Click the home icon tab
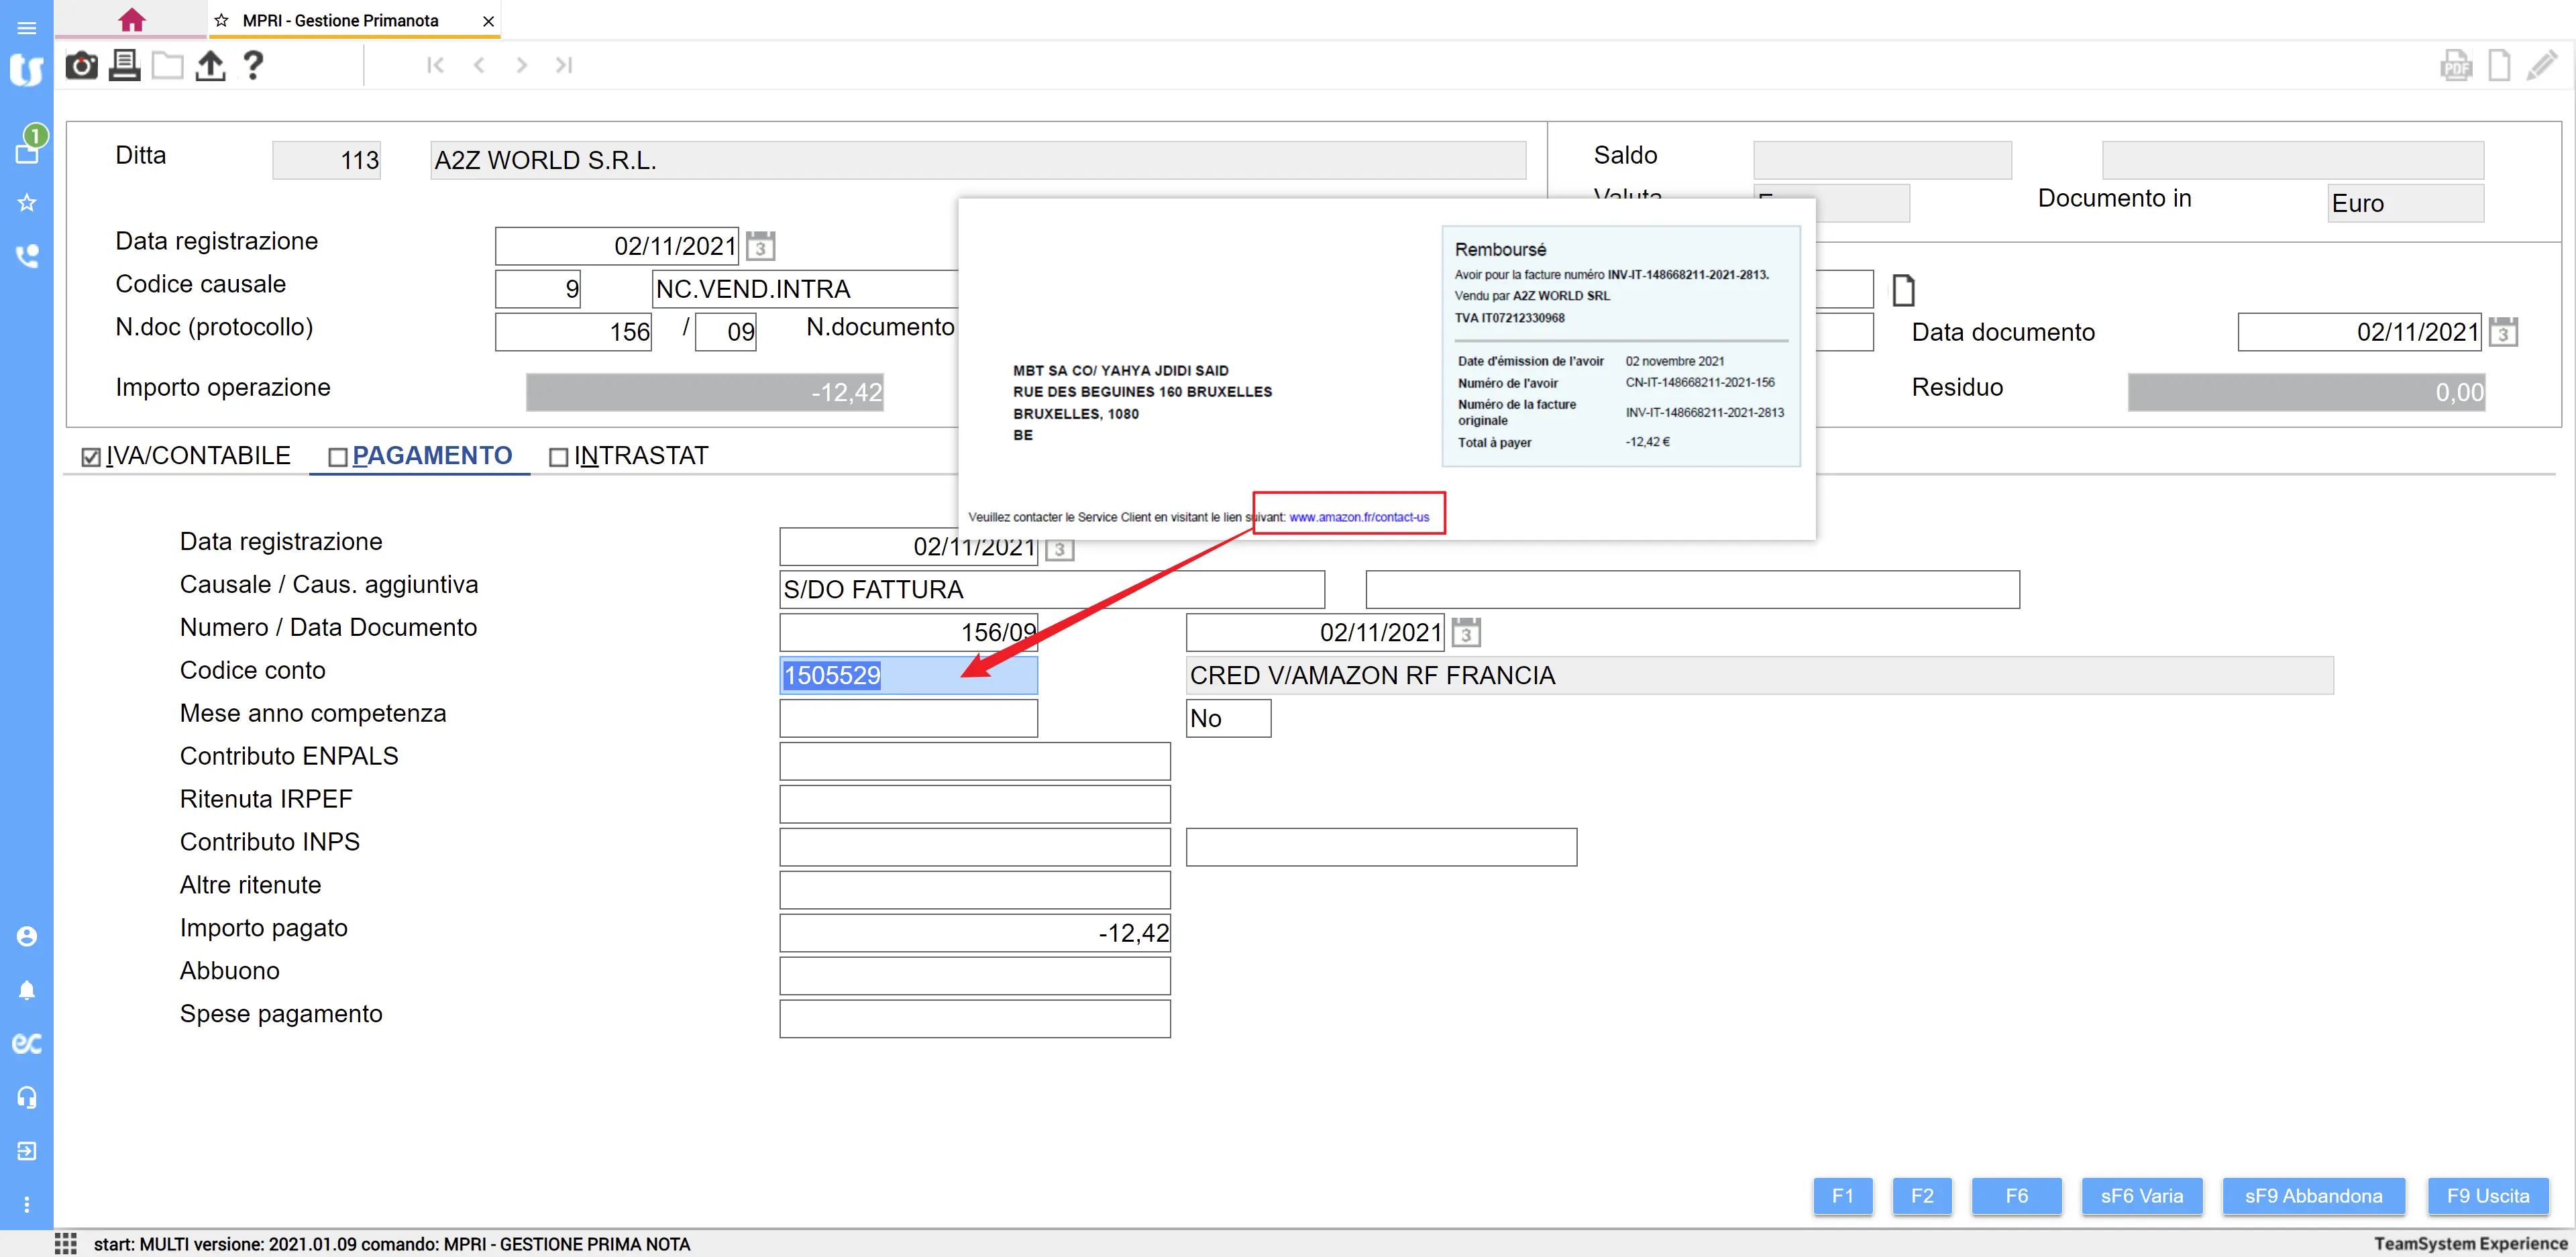Image resolution: width=2576 pixels, height=1257 pixels. point(131,20)
